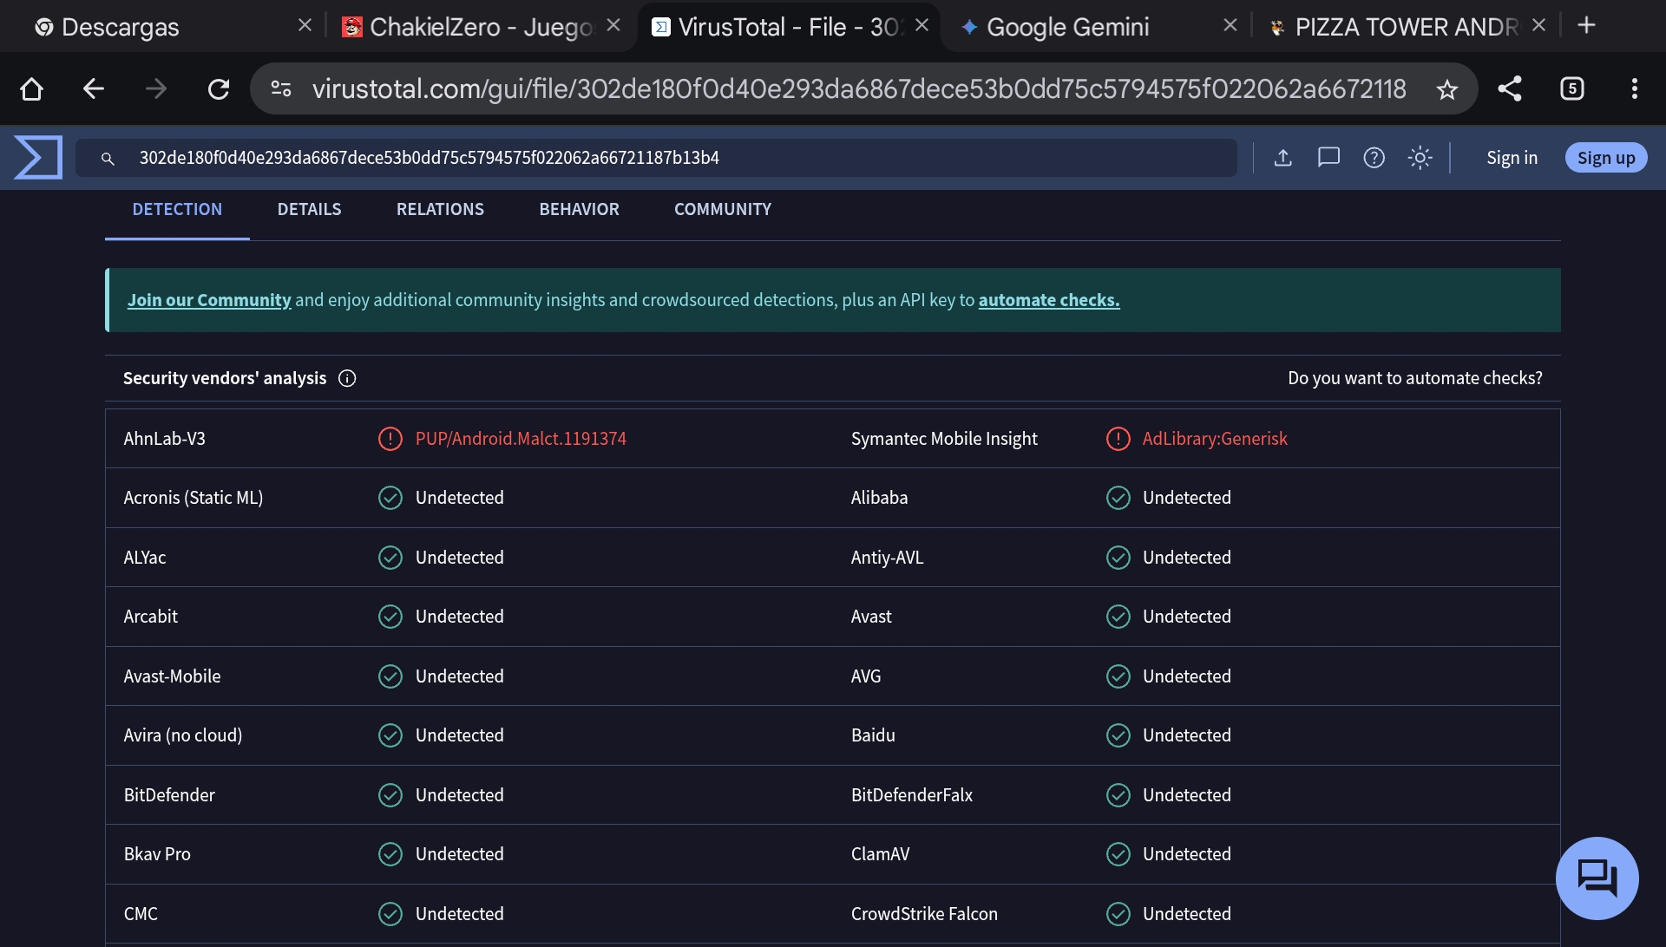Screen dimensions: 1666x947
Task: Open a new browser tab
Action: 1587,26
